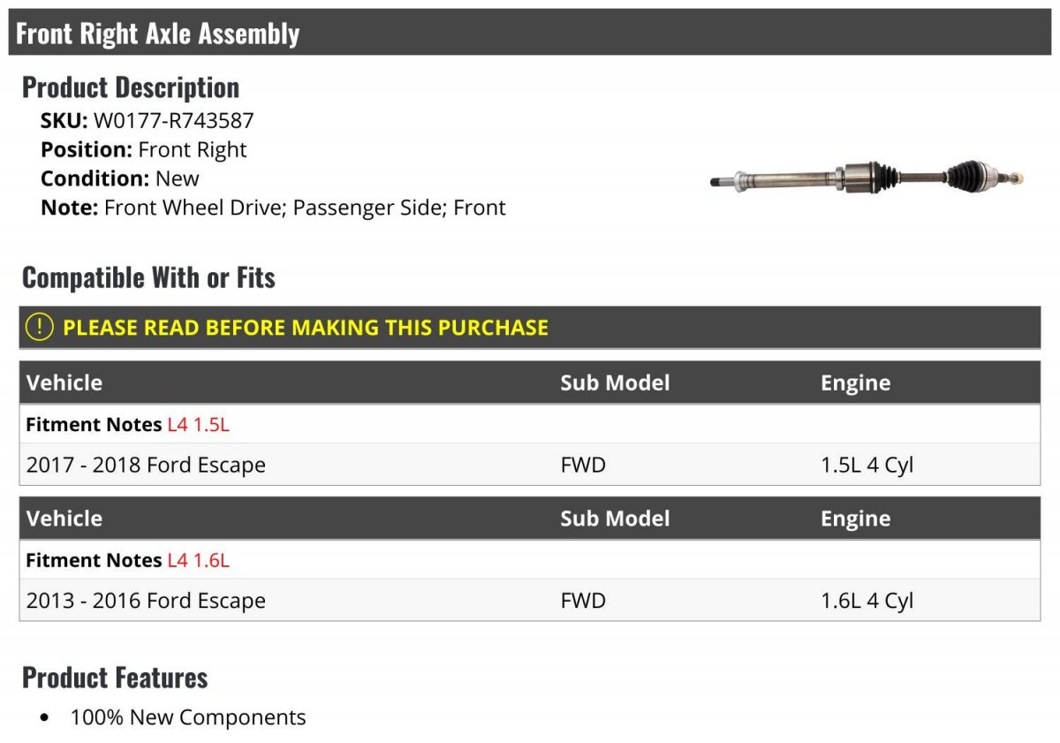Image resolution: width=1060 pixels, height=743 pixels.
Task: Click the axle assembly product image
Action: pyautogui.click(x=867, y=178)
